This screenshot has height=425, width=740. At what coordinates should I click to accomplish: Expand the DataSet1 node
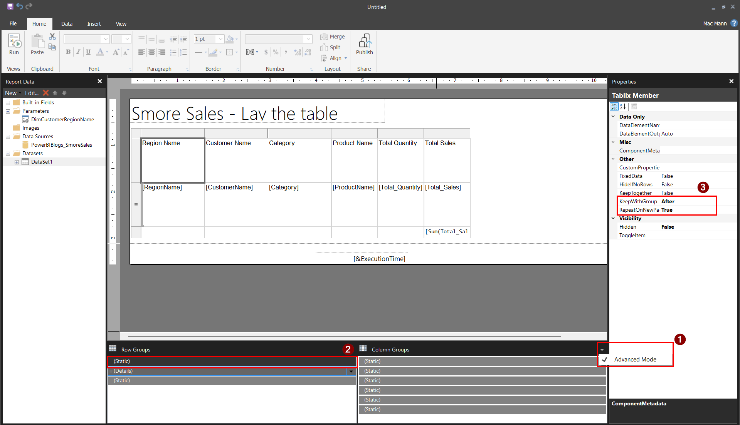(x=17, y=162)
